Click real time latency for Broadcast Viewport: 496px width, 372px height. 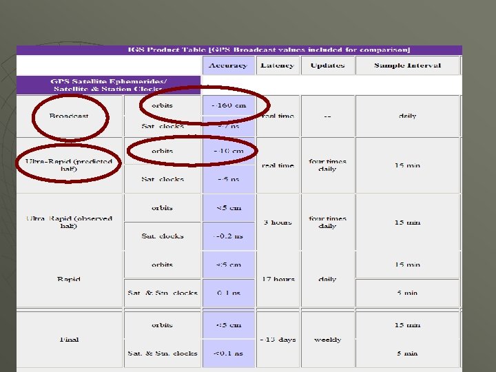pos(278,116)
